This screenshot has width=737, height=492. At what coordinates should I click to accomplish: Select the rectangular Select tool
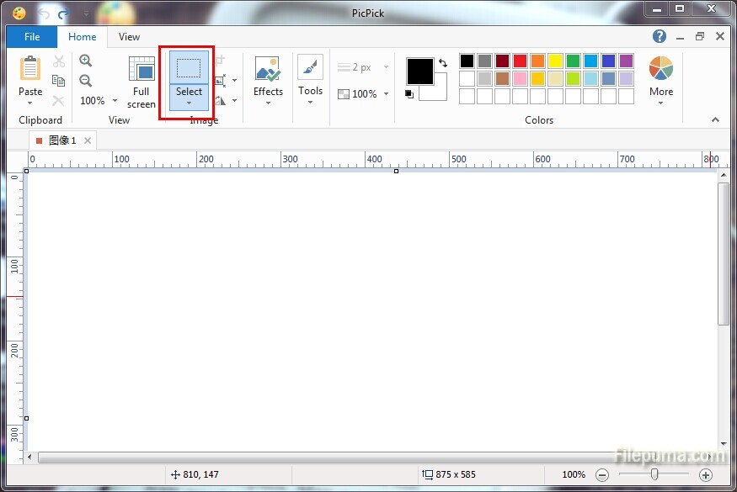point(189,68)
